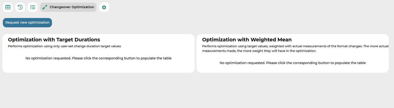
Task: Click first line of Weighted Mean description
Action: pyautogui.click(x=295, y=46)
